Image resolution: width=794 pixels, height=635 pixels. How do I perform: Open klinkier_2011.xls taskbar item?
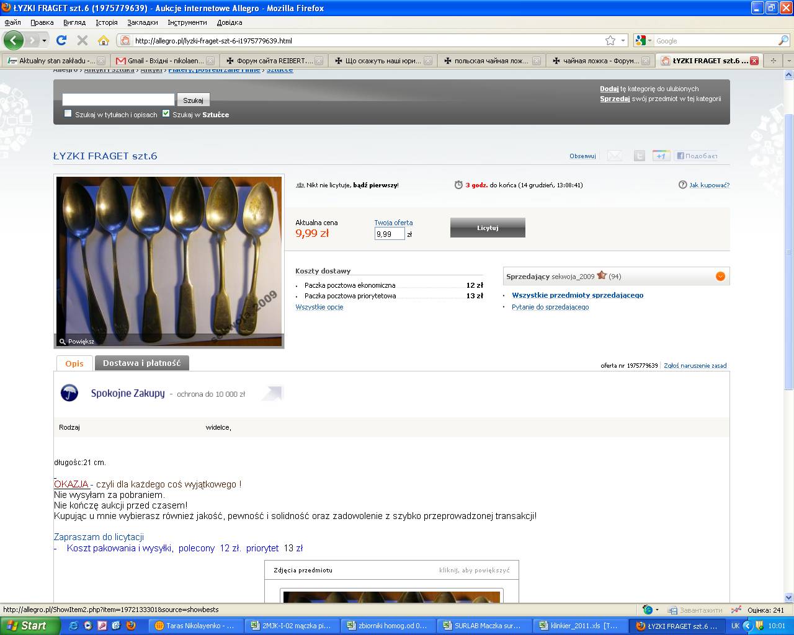point(581,626)
